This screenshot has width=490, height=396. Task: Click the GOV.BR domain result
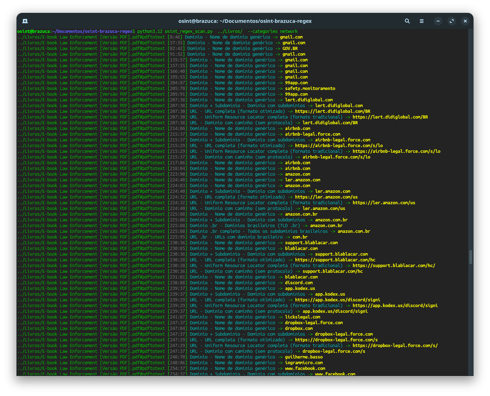point(290,49)
